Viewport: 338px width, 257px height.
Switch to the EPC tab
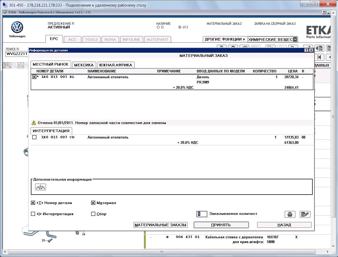click(54, 39)
